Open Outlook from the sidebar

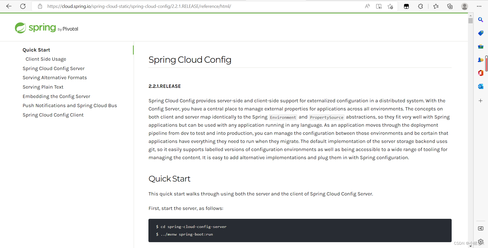point(481,87)
